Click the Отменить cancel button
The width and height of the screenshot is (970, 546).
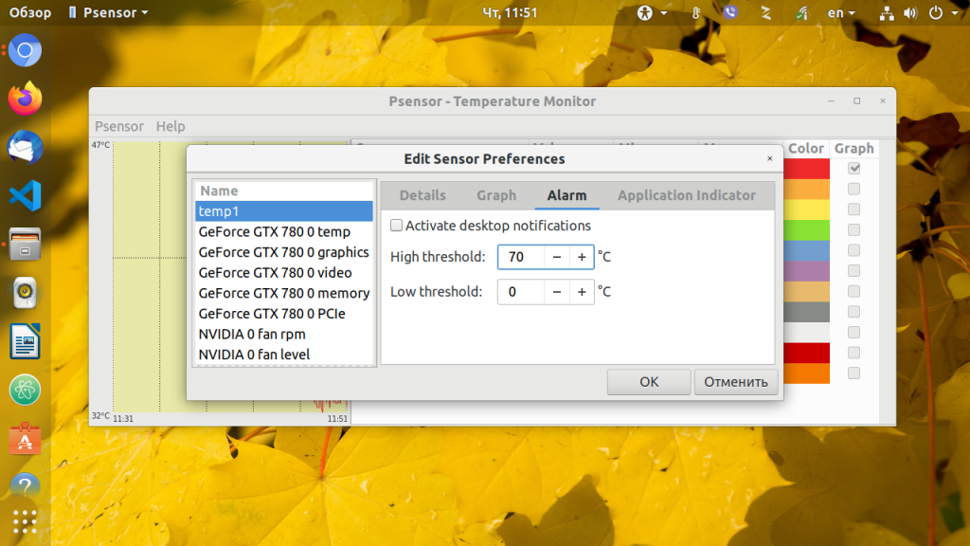[x=735, y=381]
